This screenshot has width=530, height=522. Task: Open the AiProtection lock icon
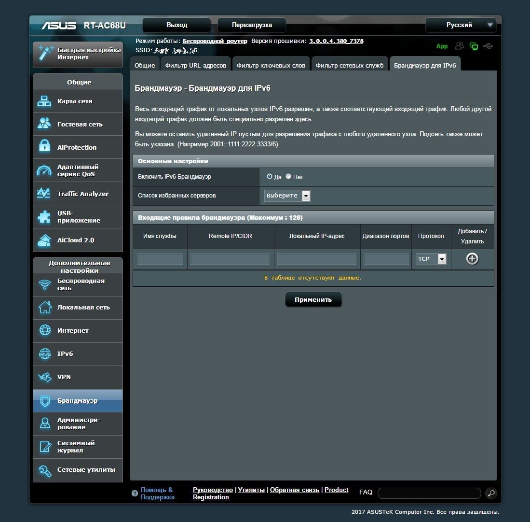44,147
